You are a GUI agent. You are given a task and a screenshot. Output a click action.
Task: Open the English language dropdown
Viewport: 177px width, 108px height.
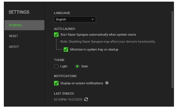click(75, 19)
